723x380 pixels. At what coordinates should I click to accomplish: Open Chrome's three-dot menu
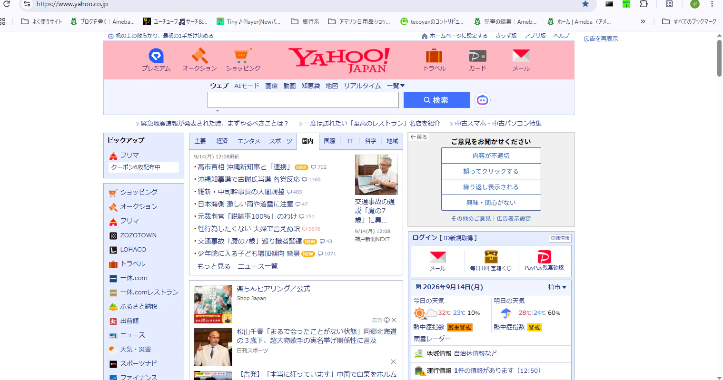712,4
